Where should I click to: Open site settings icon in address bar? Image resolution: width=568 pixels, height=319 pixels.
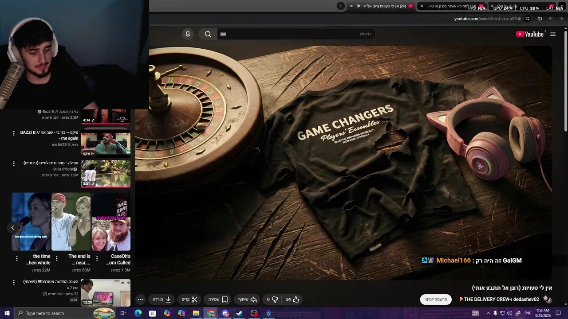(x=527, y=19)
